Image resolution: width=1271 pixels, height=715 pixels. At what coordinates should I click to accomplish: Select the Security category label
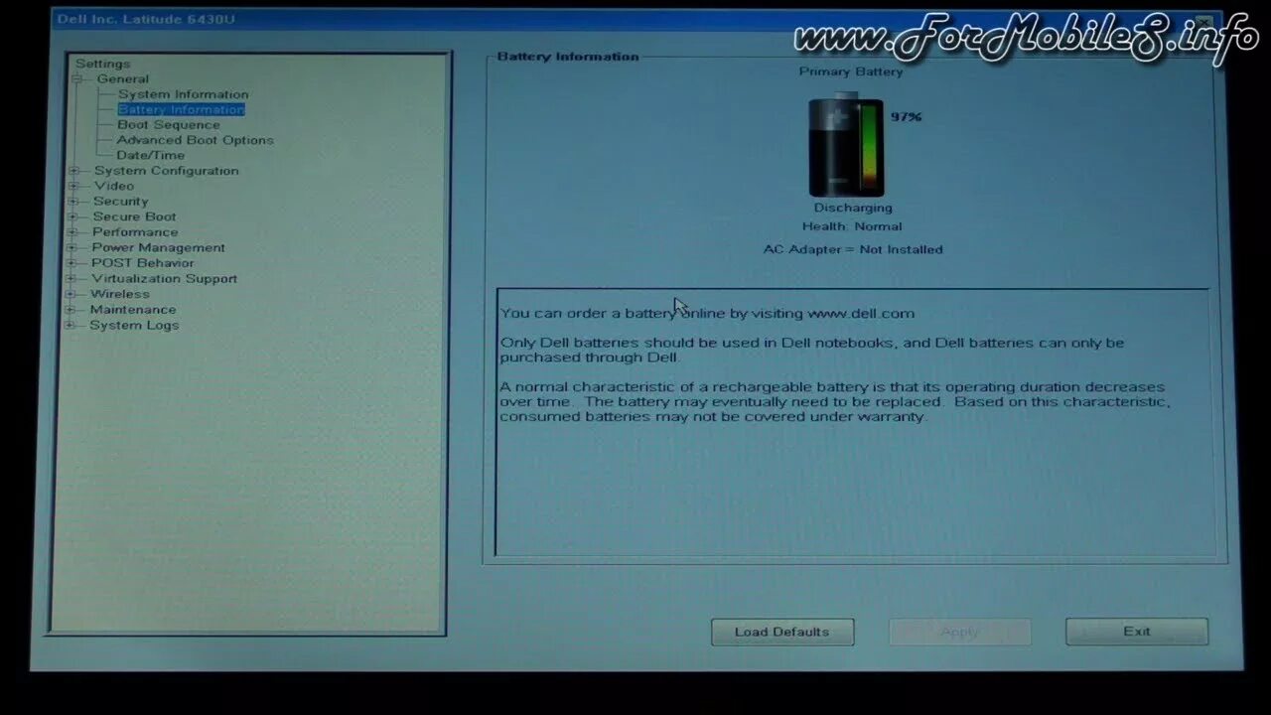[121, 202]
